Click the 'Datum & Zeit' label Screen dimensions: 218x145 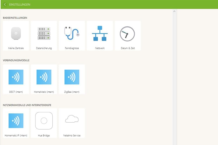click(128, 48)
